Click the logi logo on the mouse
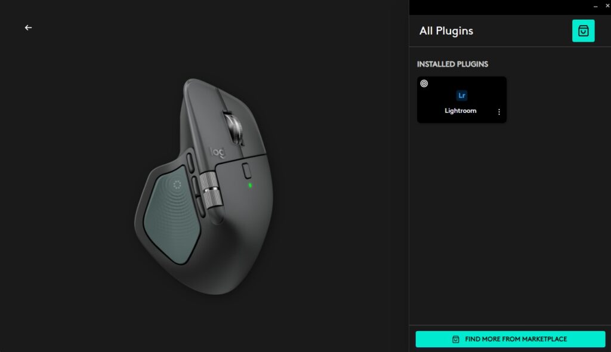611x352 pixels. point(217,152)
